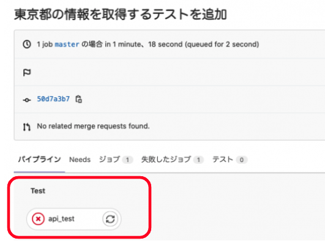
Task: Click the pipeline title 東京都の情報を取得するテストを追加
Action: pos(121,15)
